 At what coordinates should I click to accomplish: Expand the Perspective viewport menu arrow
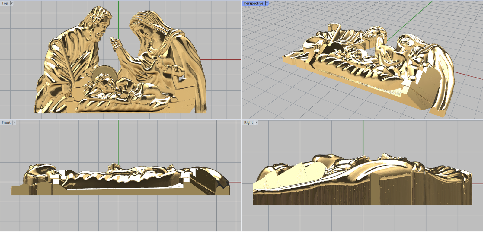pyautogui.click(x=267, y=3)
